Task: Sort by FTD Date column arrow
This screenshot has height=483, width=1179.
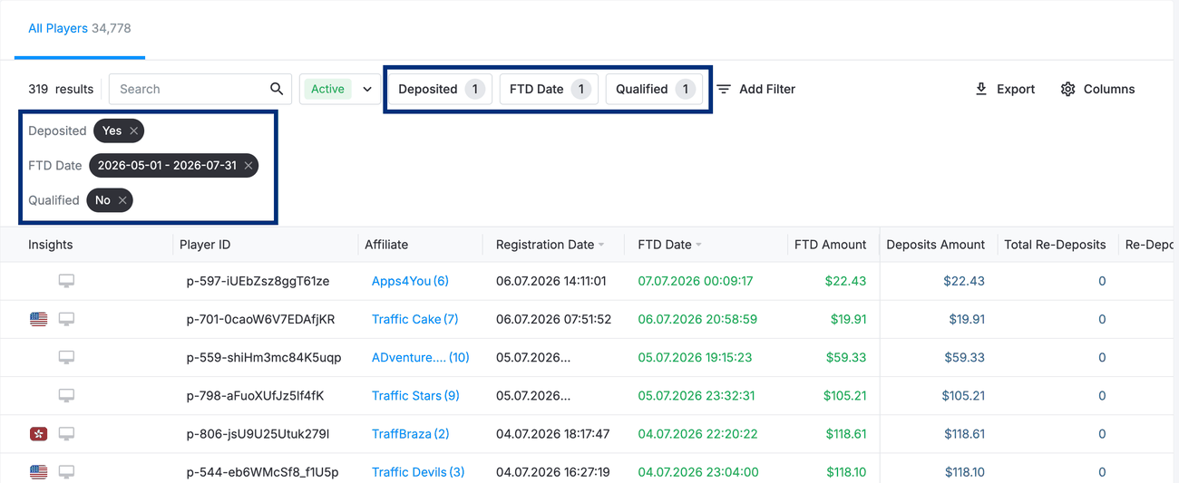Action: point(699,245)
